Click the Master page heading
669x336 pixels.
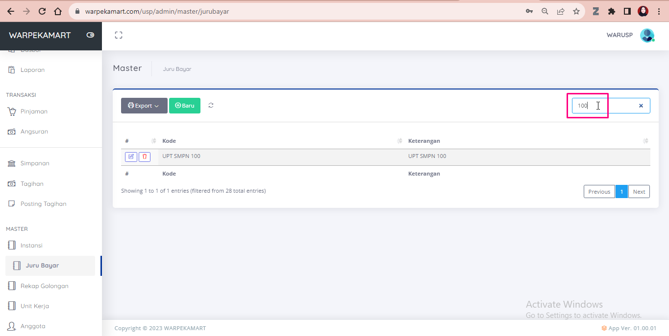click(x=127, y=68)
